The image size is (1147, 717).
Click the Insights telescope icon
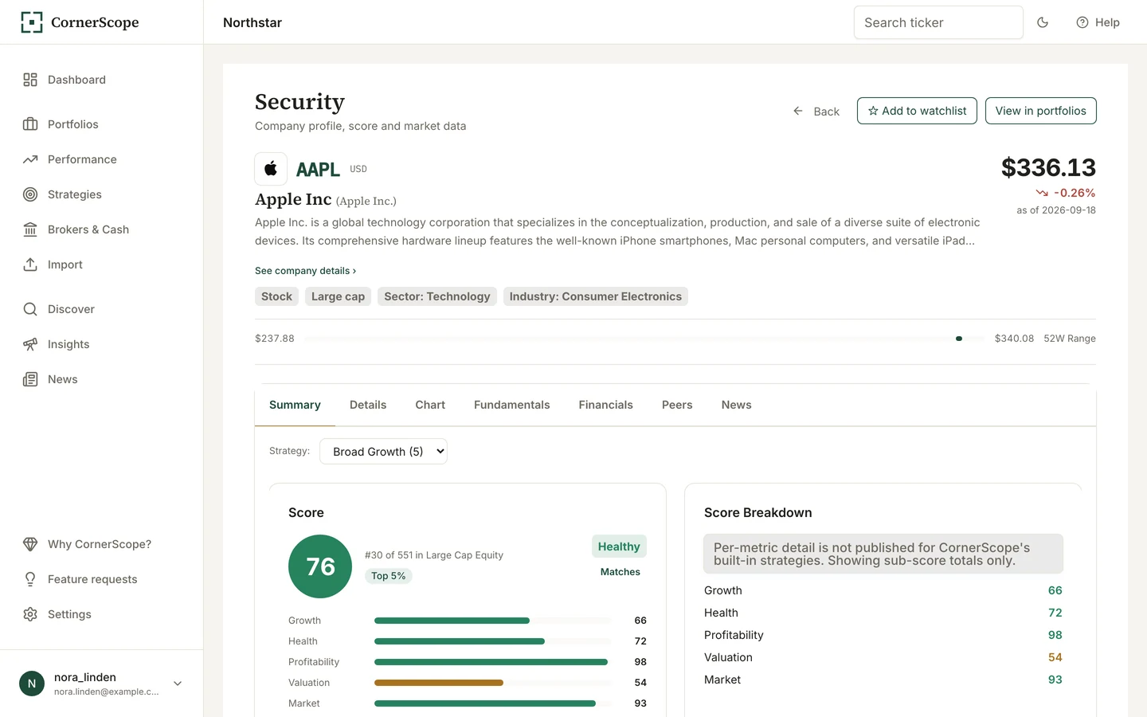point(30,344)
